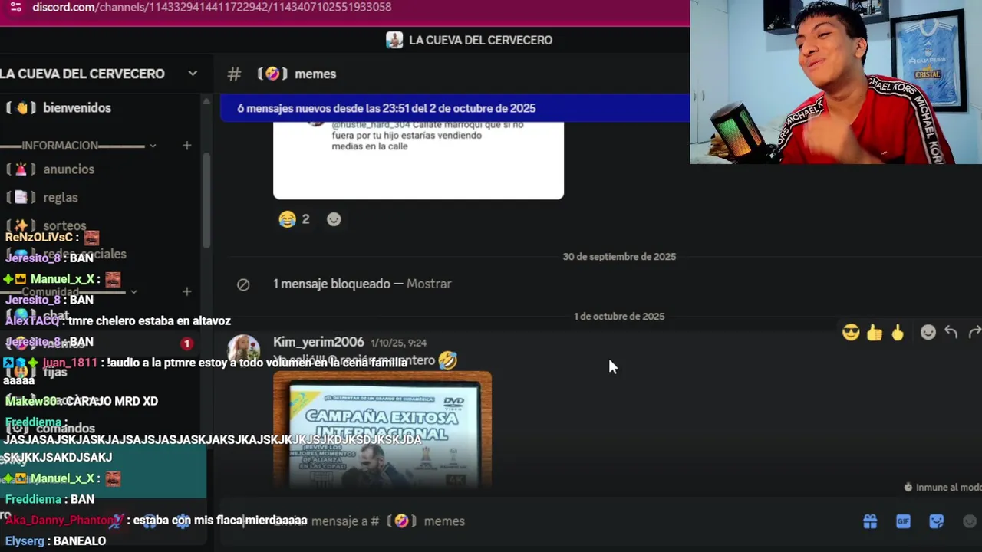Click the Inmune al modo label

pos(943,488)
